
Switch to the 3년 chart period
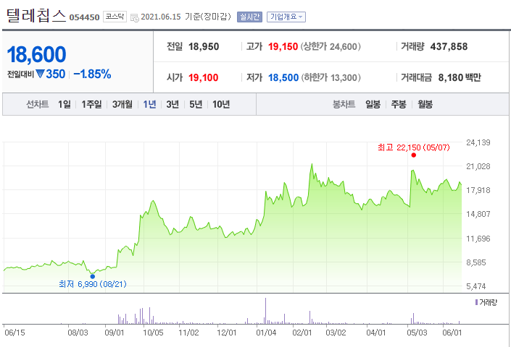point(173,104)
